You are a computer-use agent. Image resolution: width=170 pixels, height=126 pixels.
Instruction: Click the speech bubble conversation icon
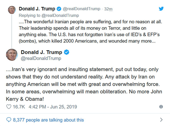point(8,120)
